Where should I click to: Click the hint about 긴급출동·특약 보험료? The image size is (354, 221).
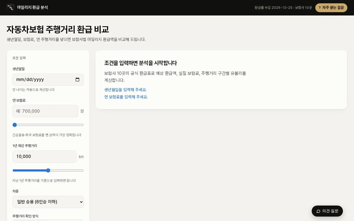[47, 135]
